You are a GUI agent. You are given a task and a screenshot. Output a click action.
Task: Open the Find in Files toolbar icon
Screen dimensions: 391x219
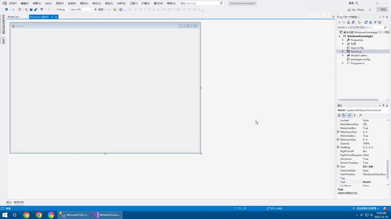click(115, 9)
